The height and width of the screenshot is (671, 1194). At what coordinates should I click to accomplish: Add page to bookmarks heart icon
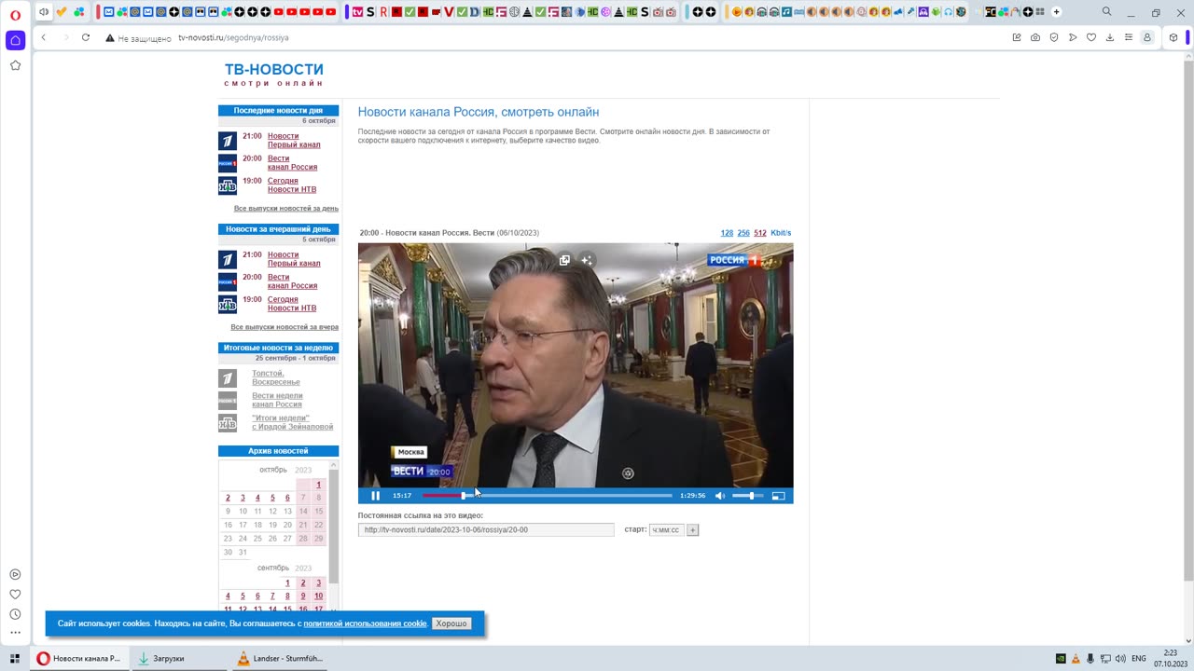pyautogui.click(x=1091, y=37)
